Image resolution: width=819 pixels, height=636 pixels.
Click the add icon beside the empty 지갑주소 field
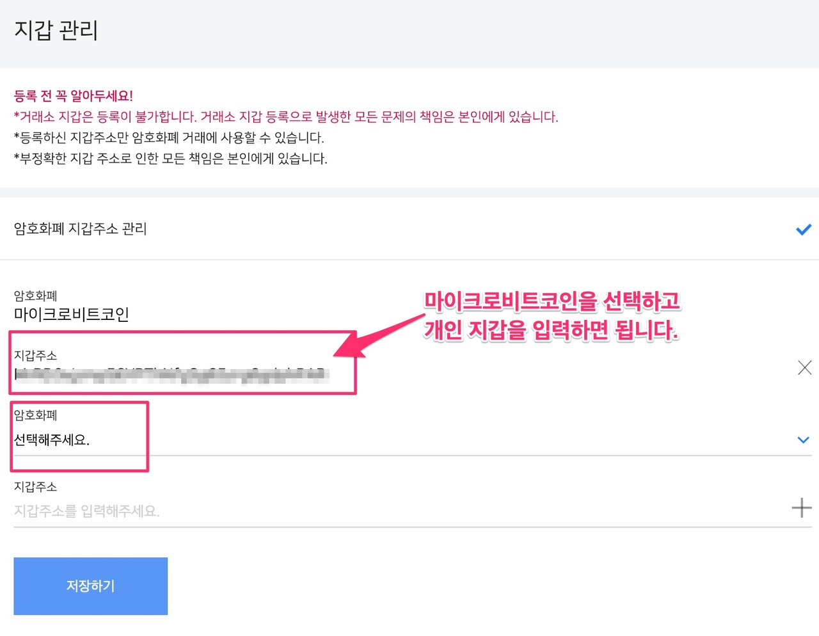click(x=800, y=507)
